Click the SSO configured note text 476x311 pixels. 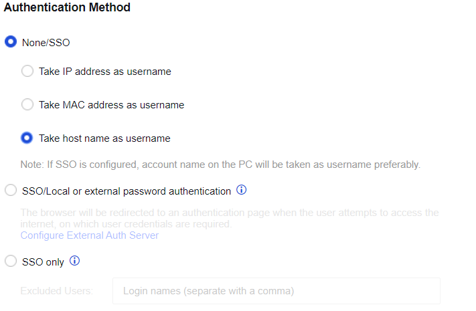(220, 165)
